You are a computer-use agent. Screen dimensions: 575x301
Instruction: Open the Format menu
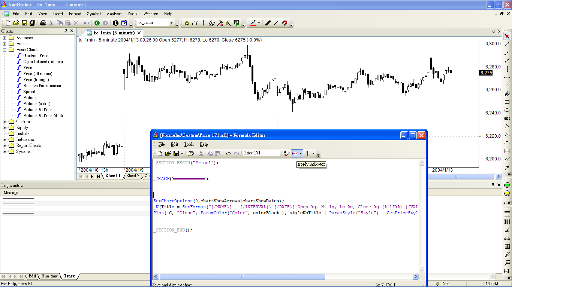75,14
